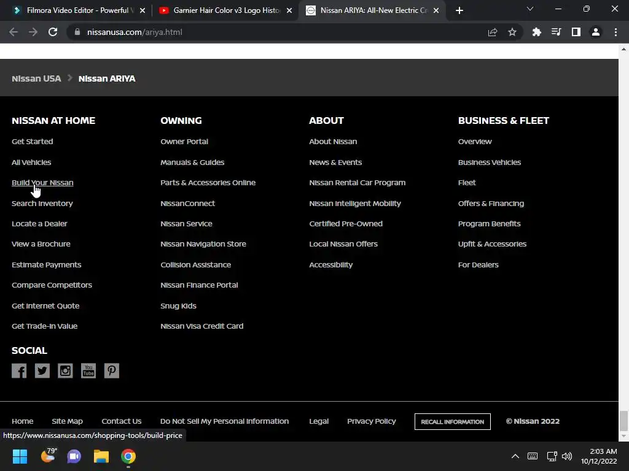Open the Site Map footer link
629x471 pixels.
click(68, 421)
